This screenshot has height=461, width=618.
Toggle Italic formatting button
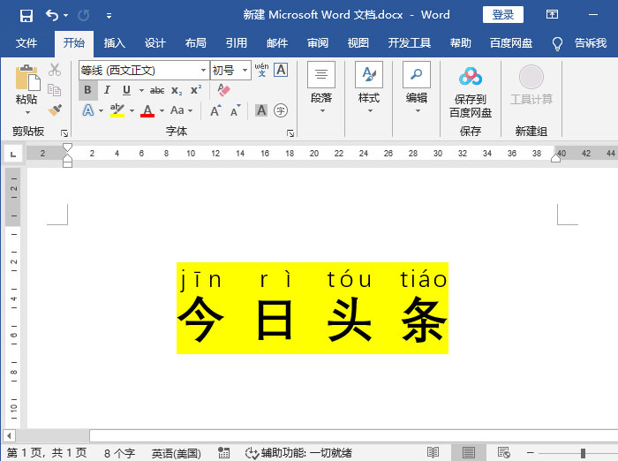coord(107,90)
